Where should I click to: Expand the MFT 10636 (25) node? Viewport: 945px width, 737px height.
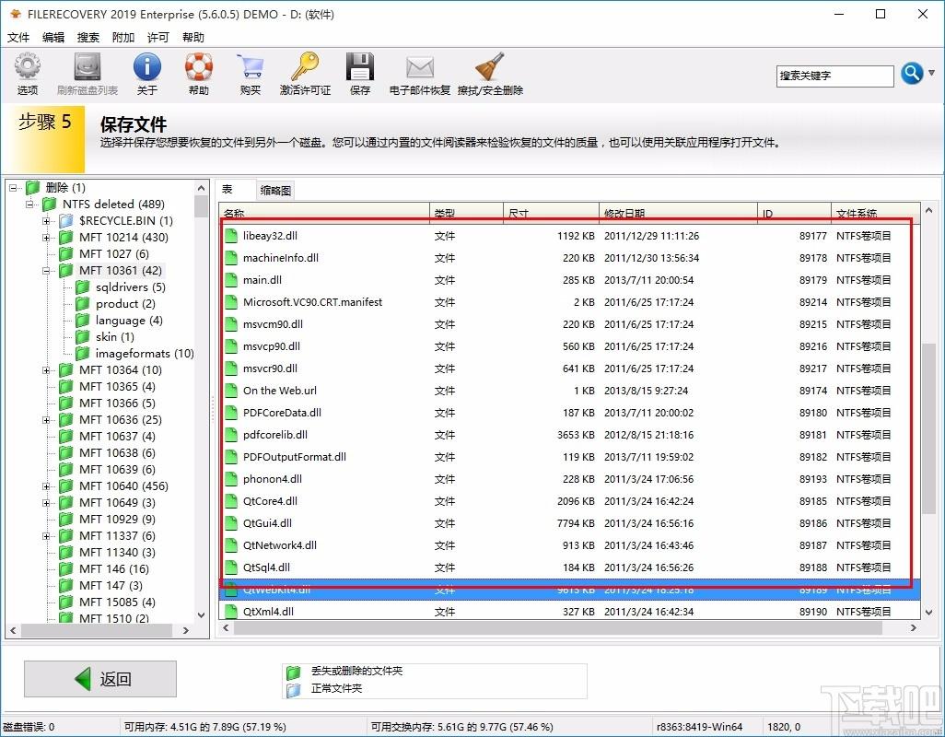(x=46, y=420)
